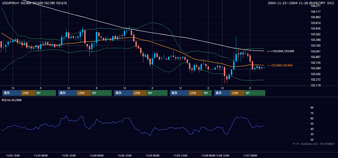Click RSI scale level 20
338x158 pixels.
coord(312,140)
